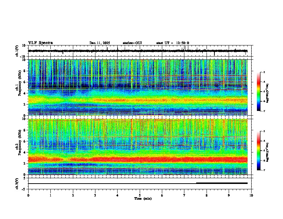
Task: Click the "-3" top label of ch.1 colorbar
Action: pos(264,72)
